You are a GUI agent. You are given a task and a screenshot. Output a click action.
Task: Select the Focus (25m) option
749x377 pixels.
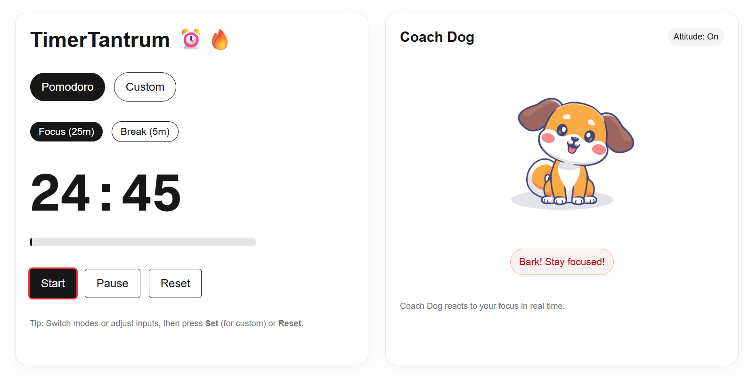(x=66, y=132)
